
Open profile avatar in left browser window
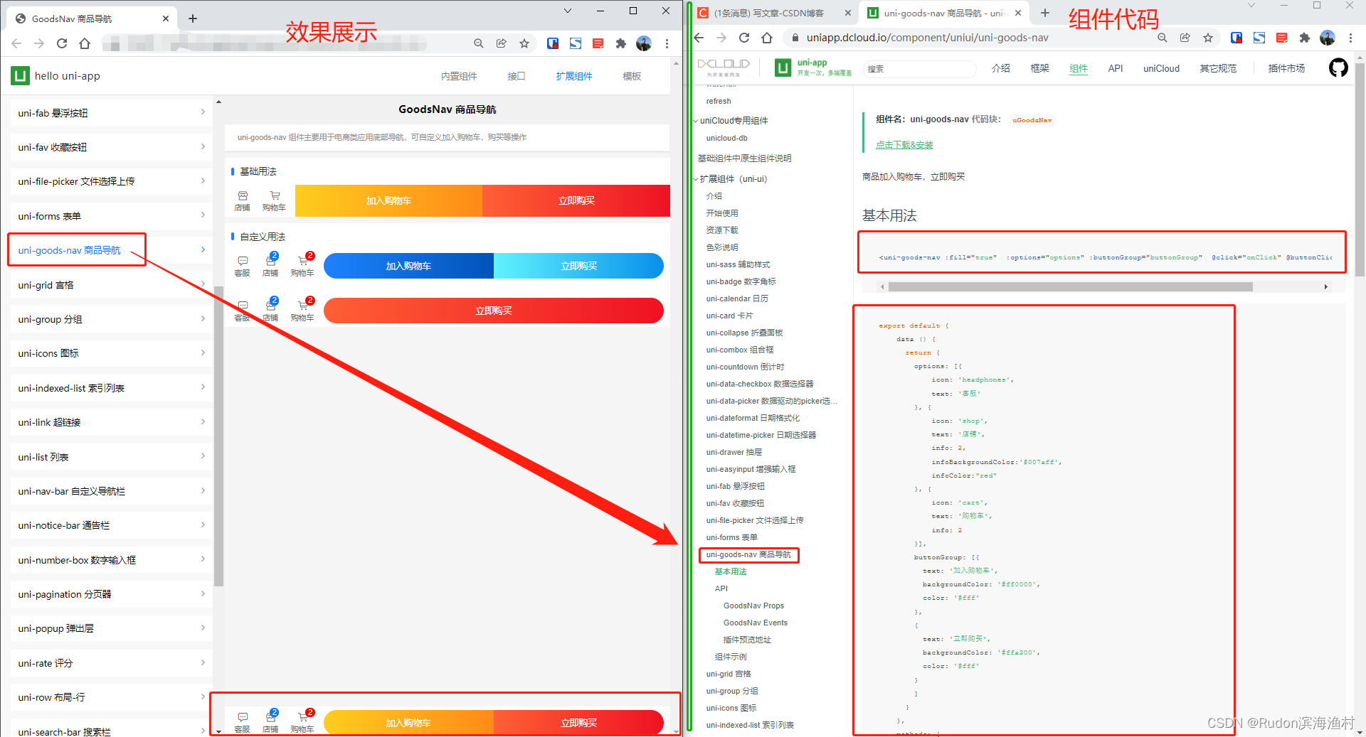click(x=644, y=43)
